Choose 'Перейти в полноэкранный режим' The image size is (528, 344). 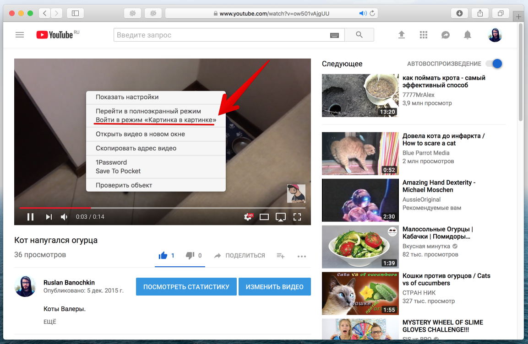point(156,111)
